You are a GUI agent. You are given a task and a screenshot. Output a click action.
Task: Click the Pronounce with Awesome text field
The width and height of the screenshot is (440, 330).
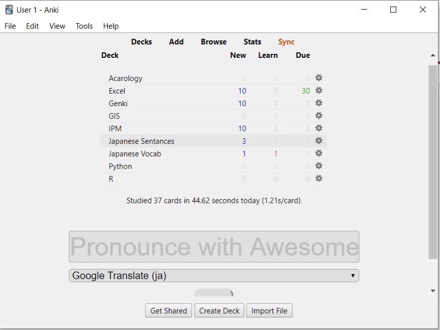pos(214,247)
